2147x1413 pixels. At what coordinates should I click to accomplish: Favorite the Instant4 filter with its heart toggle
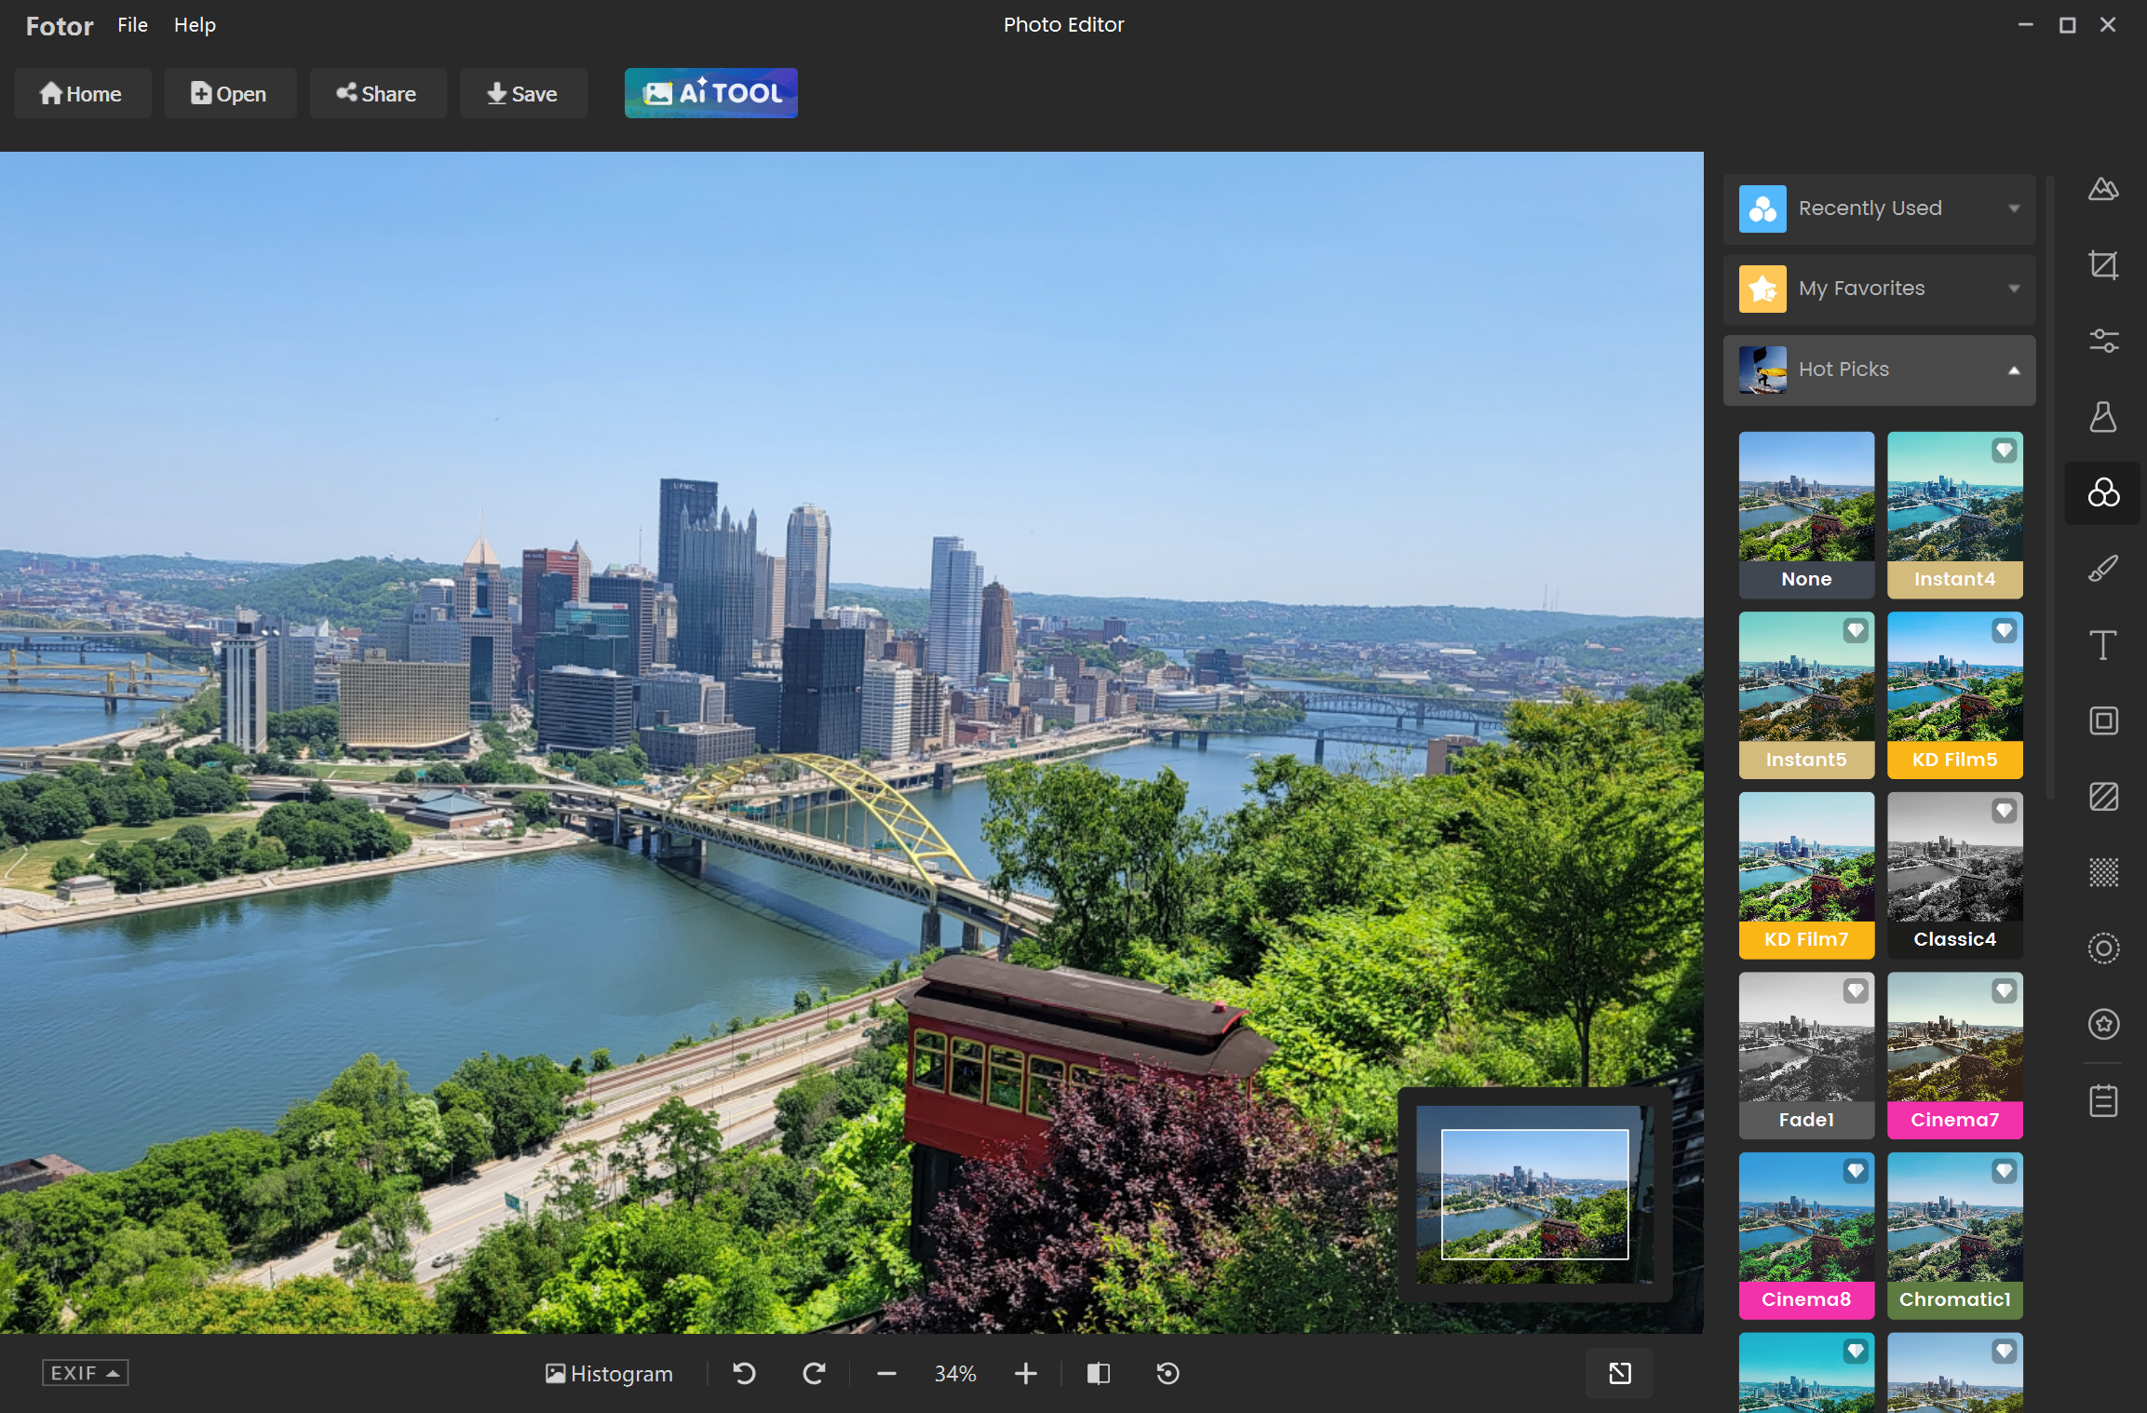click(x=2005, y=450)
